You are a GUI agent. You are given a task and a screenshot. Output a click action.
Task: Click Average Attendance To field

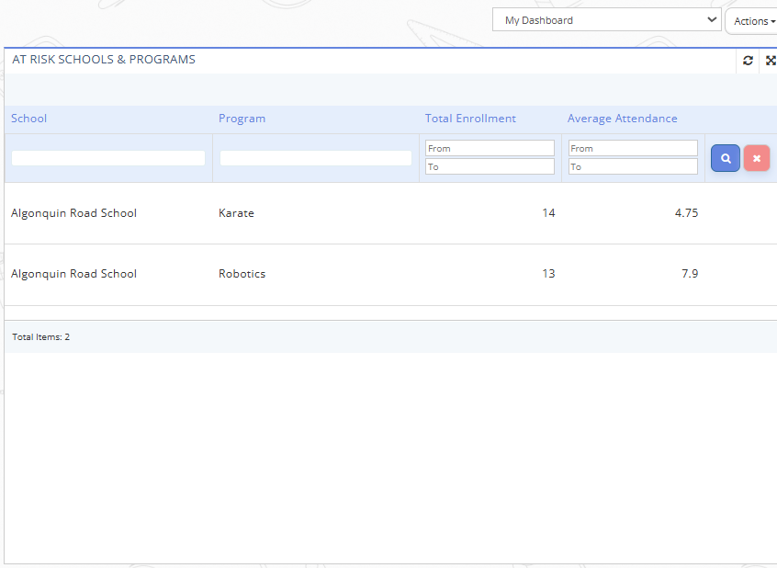tap(633, 166)
